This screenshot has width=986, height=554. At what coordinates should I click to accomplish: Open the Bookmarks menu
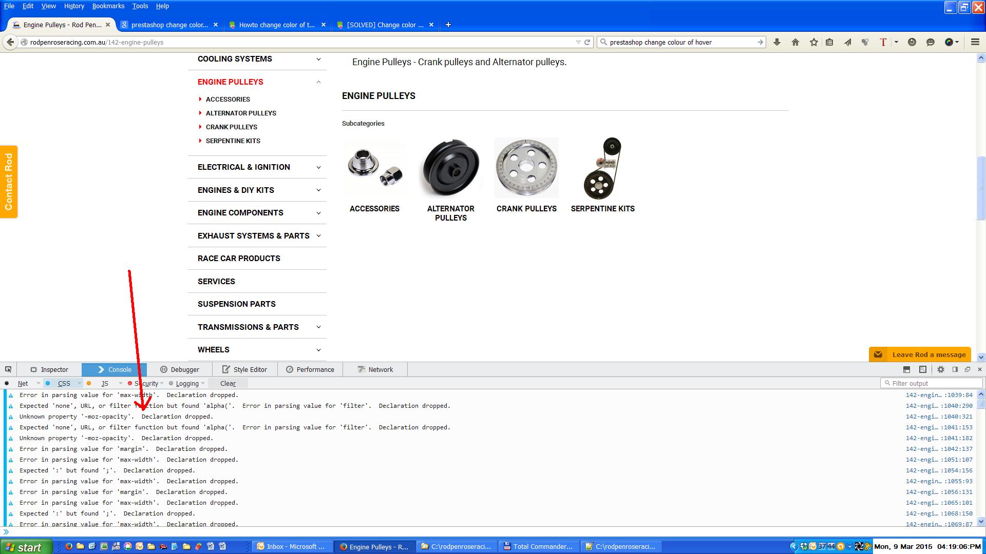[x=108, y=6]
